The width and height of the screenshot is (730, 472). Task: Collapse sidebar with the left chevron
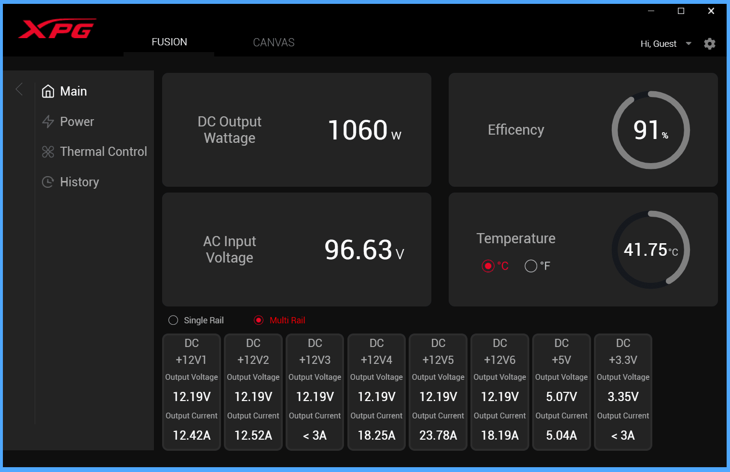pyautogui.click(x=19, y=89)
